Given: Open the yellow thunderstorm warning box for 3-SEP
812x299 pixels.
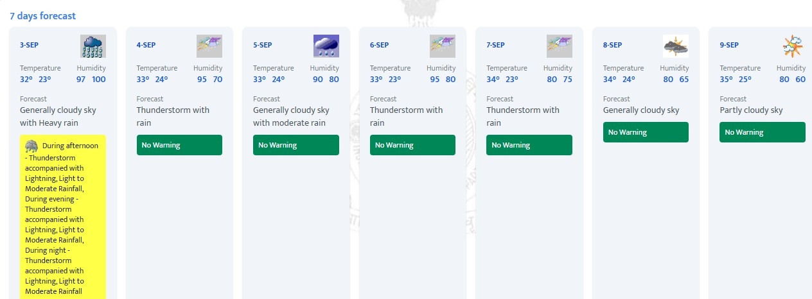Looking at the screenshot, I should coord(63,217).
